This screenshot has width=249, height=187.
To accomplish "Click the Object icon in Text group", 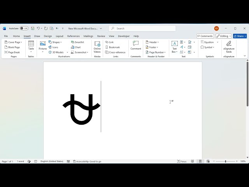I will [x=189, y=52].
